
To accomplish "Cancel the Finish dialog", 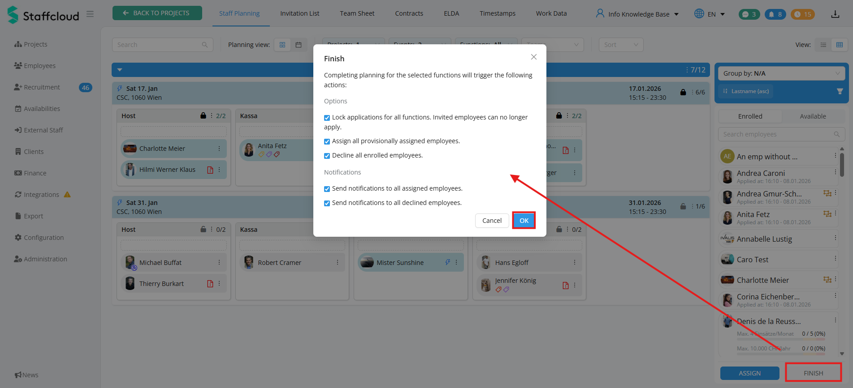I will point(492,221).
